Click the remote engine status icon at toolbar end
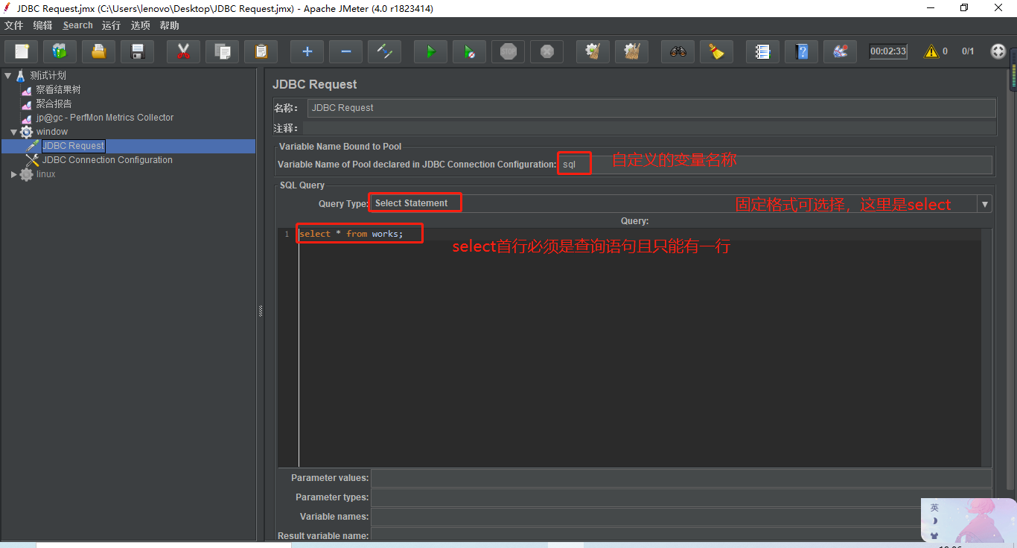The image size is (1017, 548). click(998, 51)
